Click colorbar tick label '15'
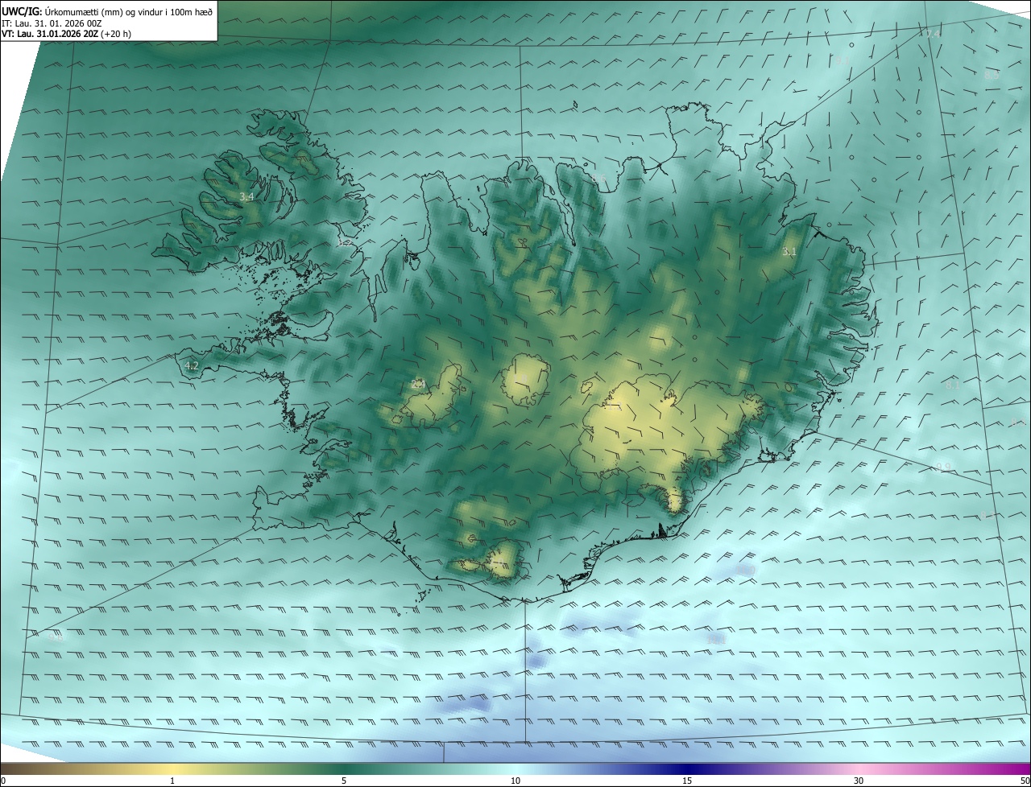Screen dimensions: 1031x787 (x=687, y=781)
